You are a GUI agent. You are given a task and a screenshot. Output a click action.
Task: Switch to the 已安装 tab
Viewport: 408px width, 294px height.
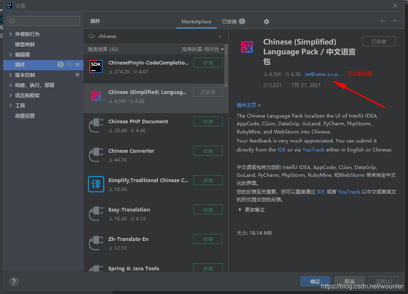233,22
